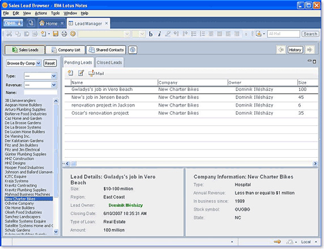Click the Mail action icon

pos(96,73)
